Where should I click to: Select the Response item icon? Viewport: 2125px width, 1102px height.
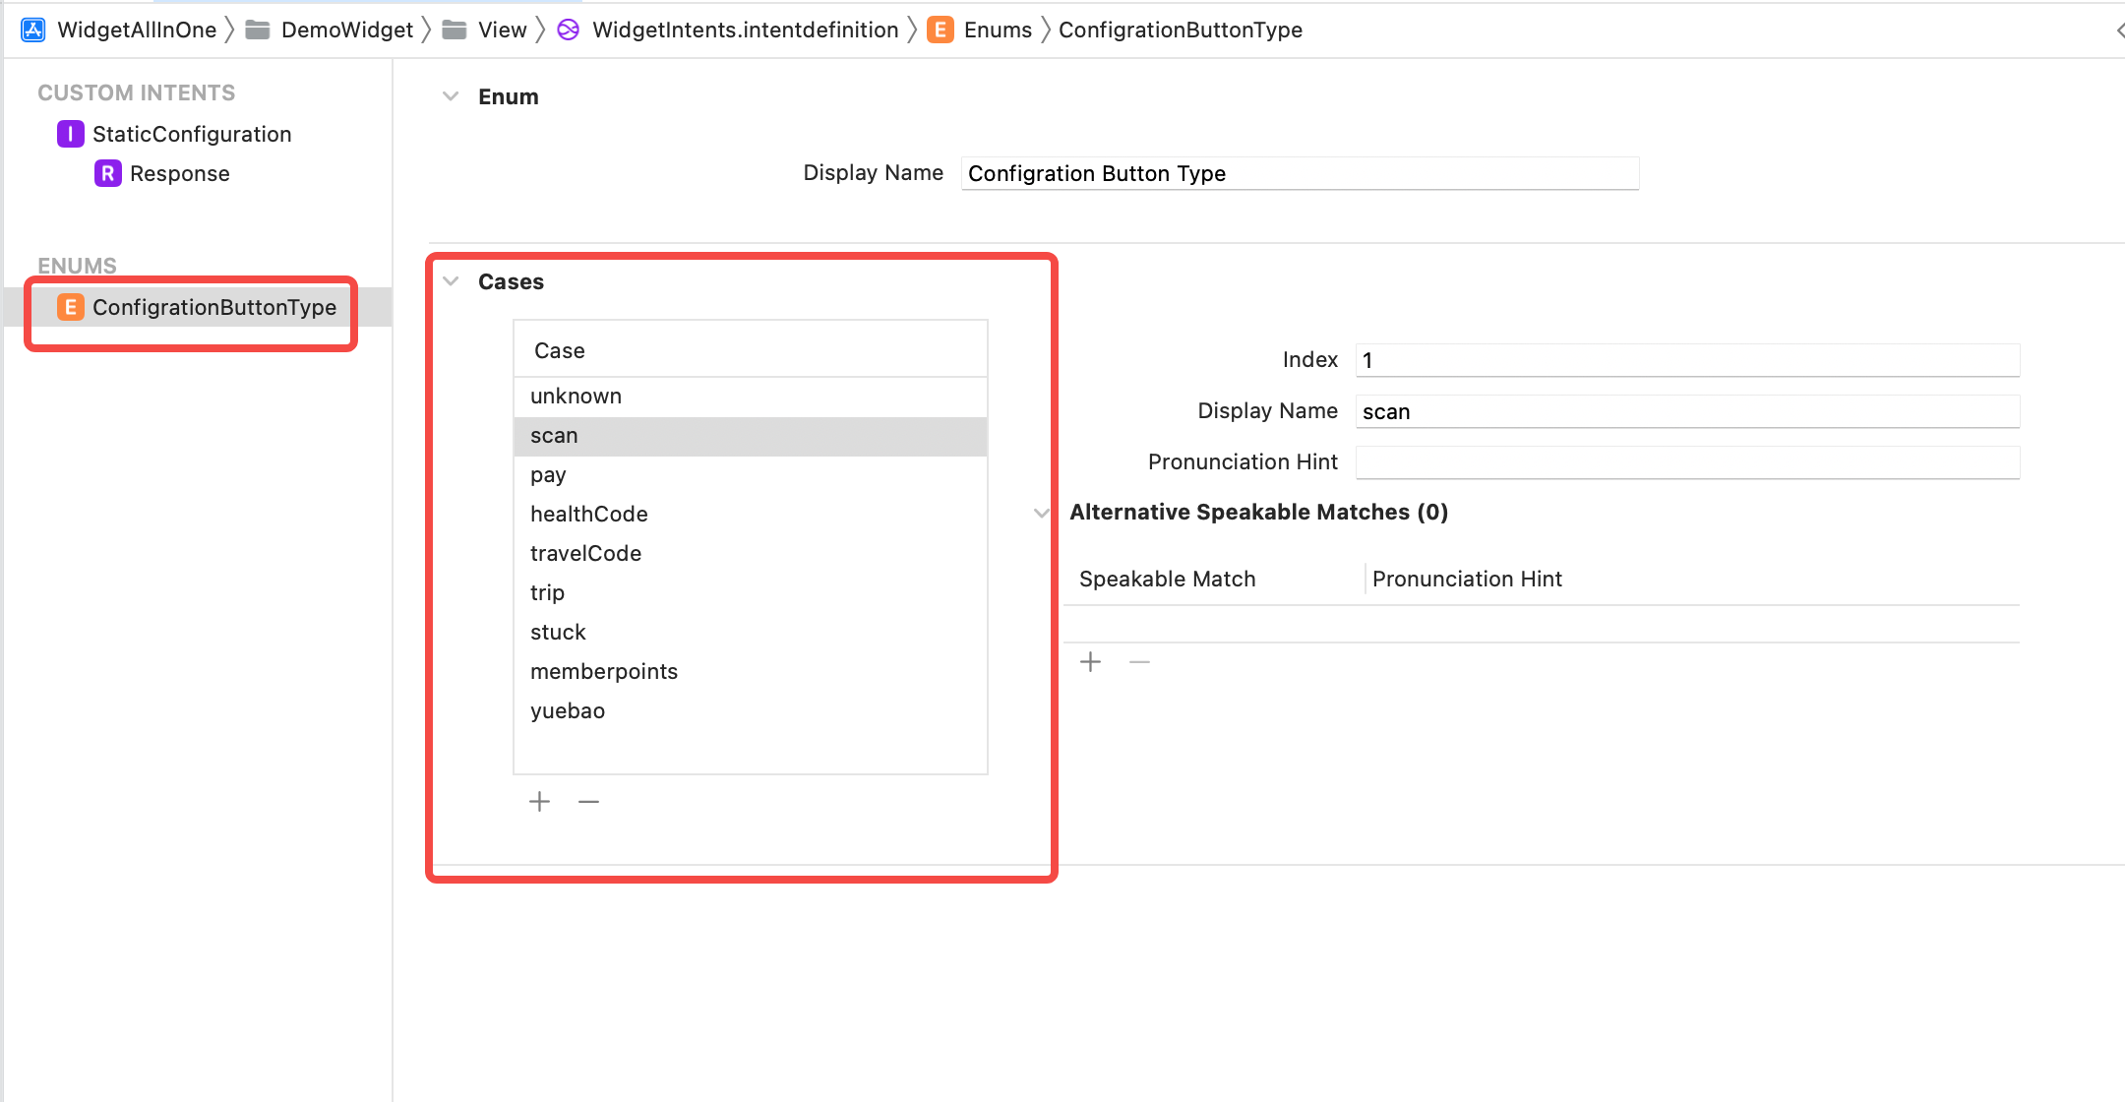coord(107,173)
